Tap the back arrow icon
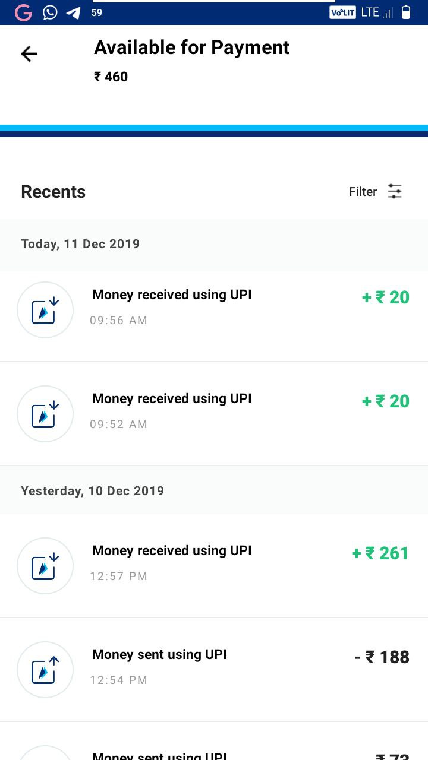 [29, 54]
